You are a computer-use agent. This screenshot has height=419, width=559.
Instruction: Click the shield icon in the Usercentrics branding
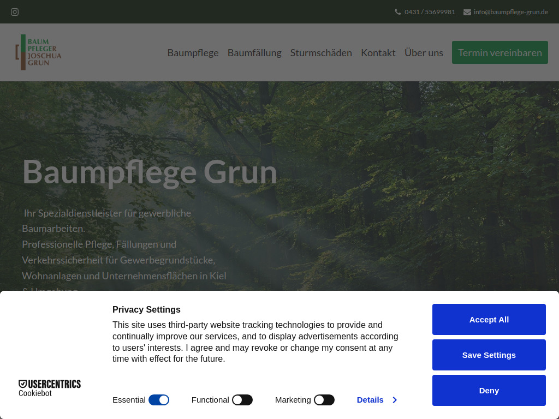click(22, 384)
